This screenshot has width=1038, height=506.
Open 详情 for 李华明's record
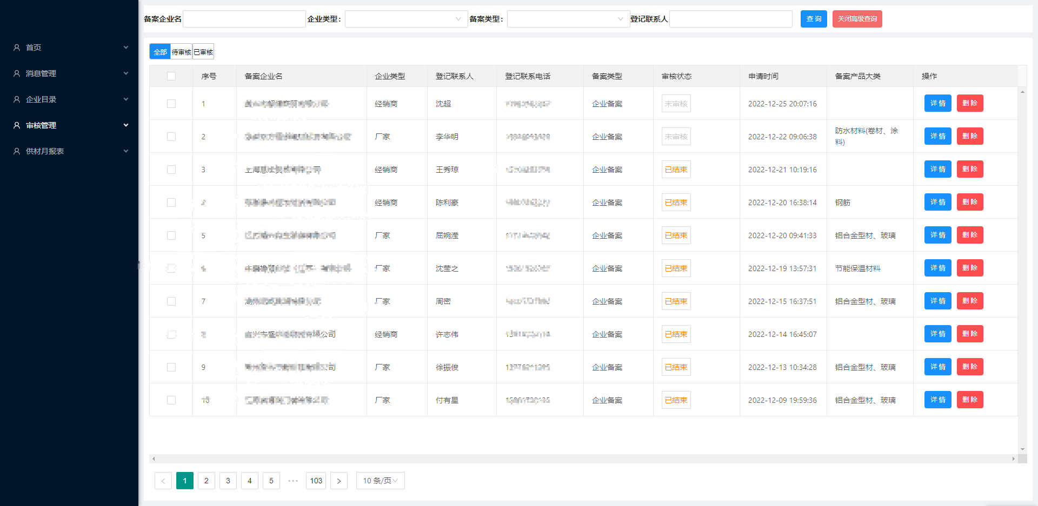937,136
